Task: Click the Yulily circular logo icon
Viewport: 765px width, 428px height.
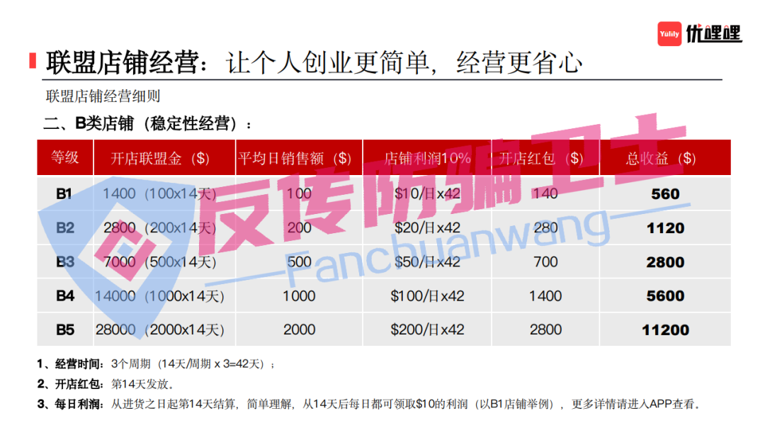Action: 669,33
